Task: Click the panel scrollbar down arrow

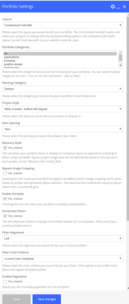Action: point(128,288)
